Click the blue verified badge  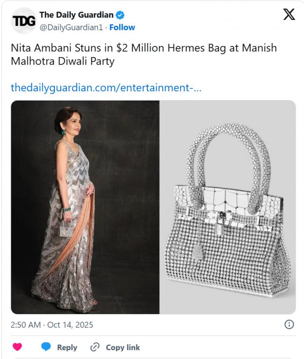[120, 15]
